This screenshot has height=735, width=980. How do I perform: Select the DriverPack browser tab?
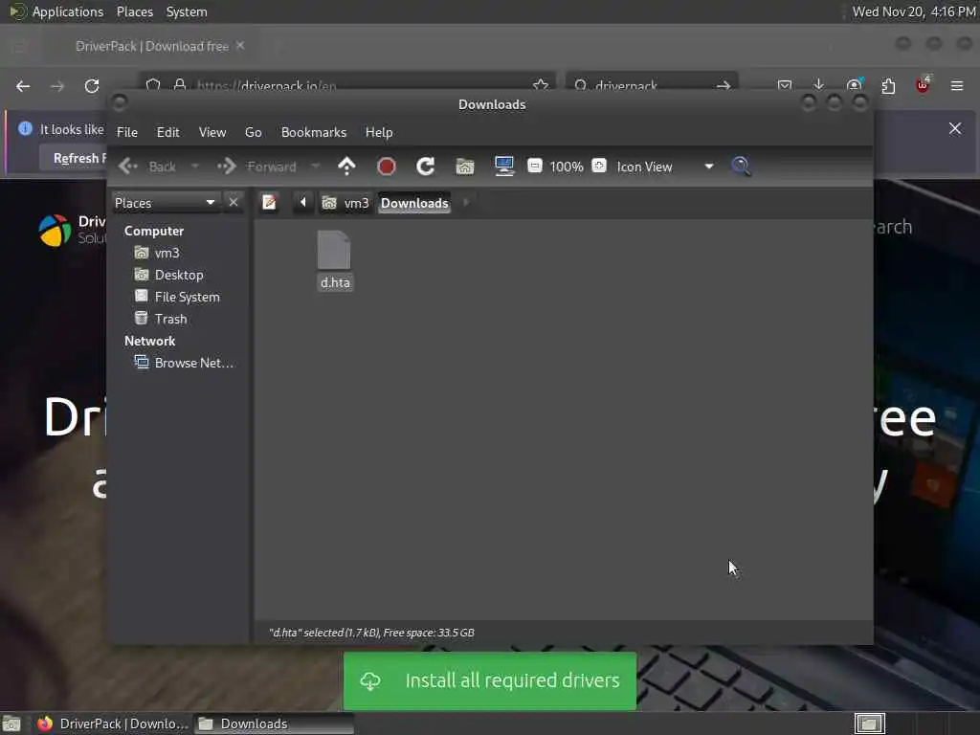(152, 46)
